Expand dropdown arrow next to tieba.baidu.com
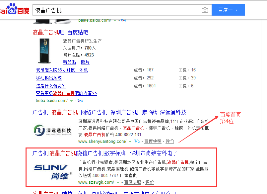Screen dimensions: 267x194 (71, 101)
